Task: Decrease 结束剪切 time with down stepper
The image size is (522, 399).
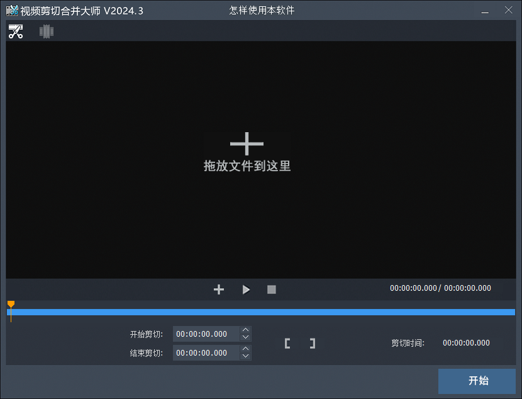Action: tap(246, 356)
